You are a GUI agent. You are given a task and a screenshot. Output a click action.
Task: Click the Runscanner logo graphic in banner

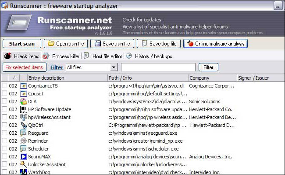(20, 23)
